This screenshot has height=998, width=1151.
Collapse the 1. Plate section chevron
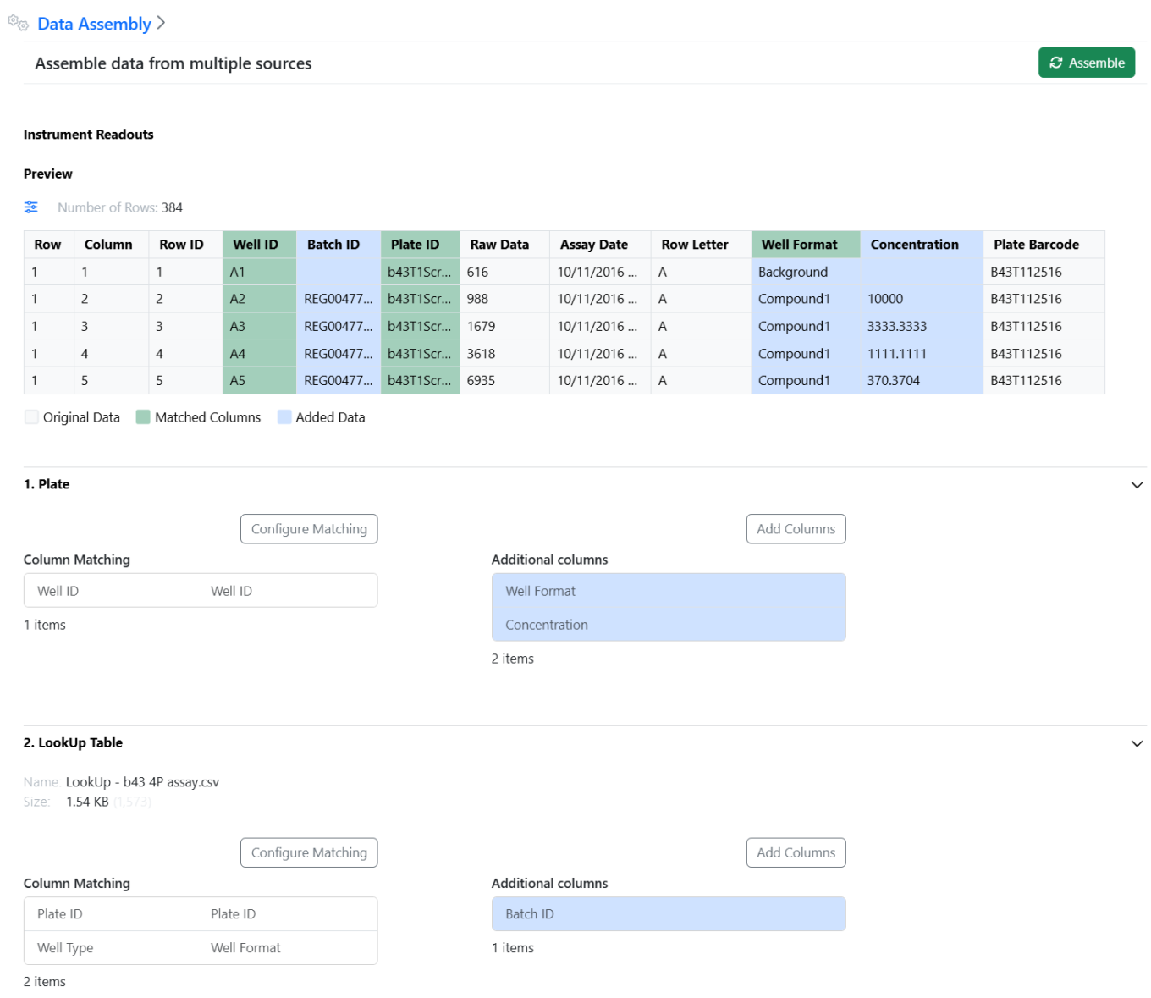click(x=1137, y=485)
